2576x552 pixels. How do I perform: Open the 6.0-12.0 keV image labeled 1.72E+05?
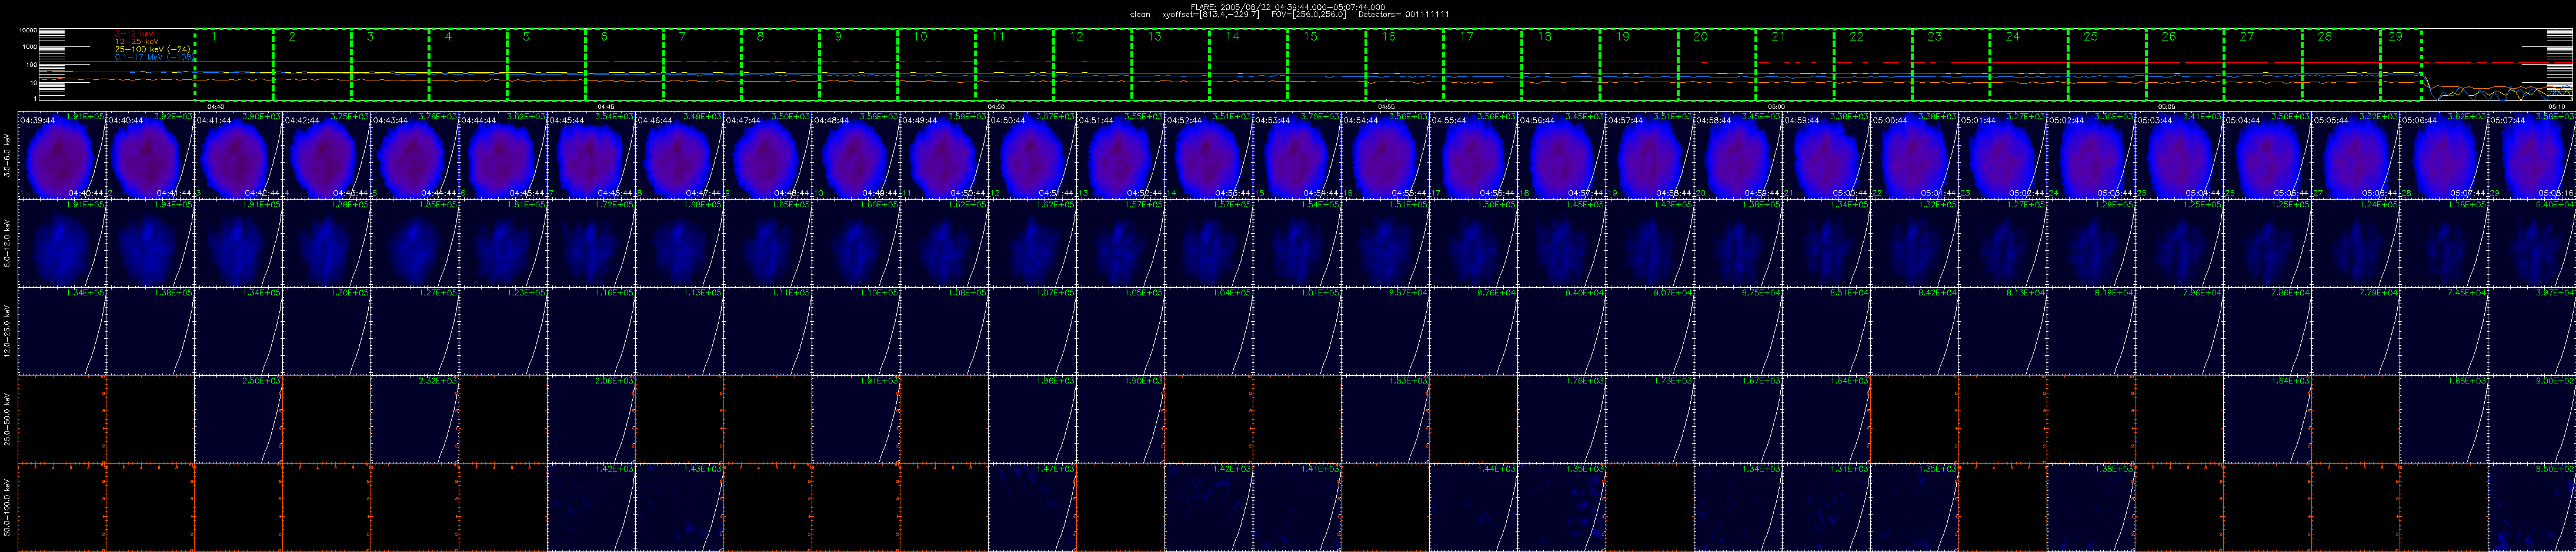pyautogui.click(x=591, y=243)
